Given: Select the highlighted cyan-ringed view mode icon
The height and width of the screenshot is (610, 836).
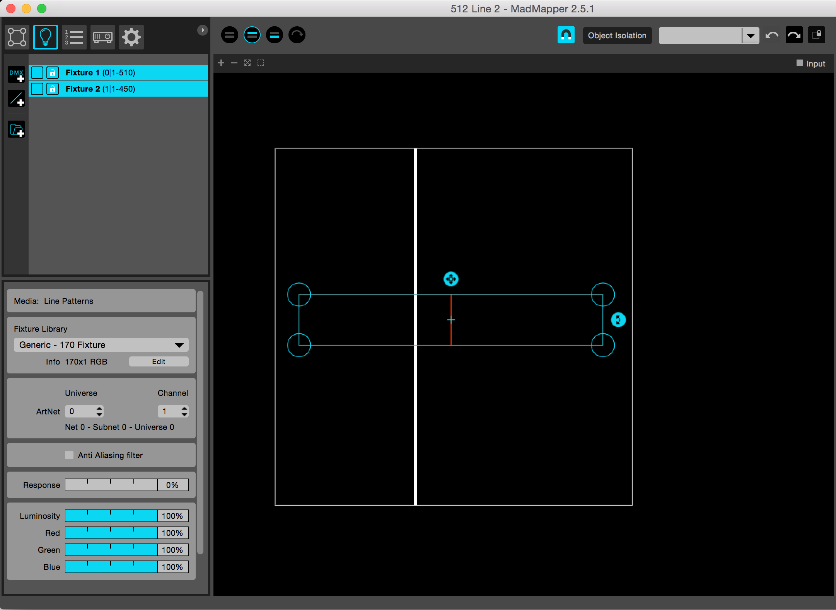Looking at the screenshot, I should pos(252,35).
